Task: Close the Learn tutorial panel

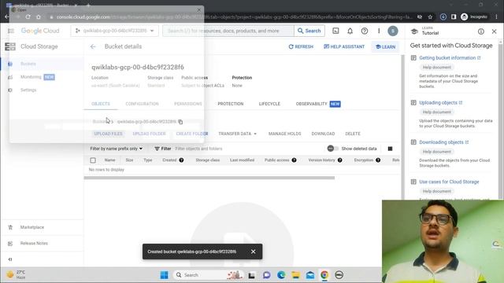Action: 494,31
